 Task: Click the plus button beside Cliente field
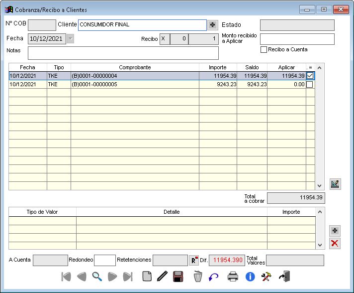[x=213, y=25]
